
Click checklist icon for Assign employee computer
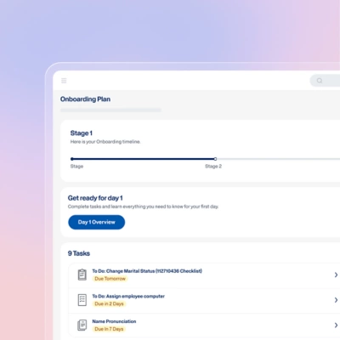click(x=82, y=300)
